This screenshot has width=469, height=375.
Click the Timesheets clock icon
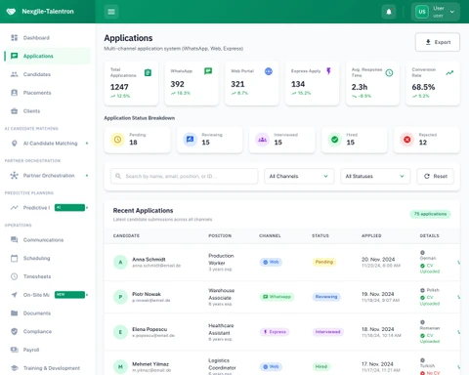coord(14,276)
